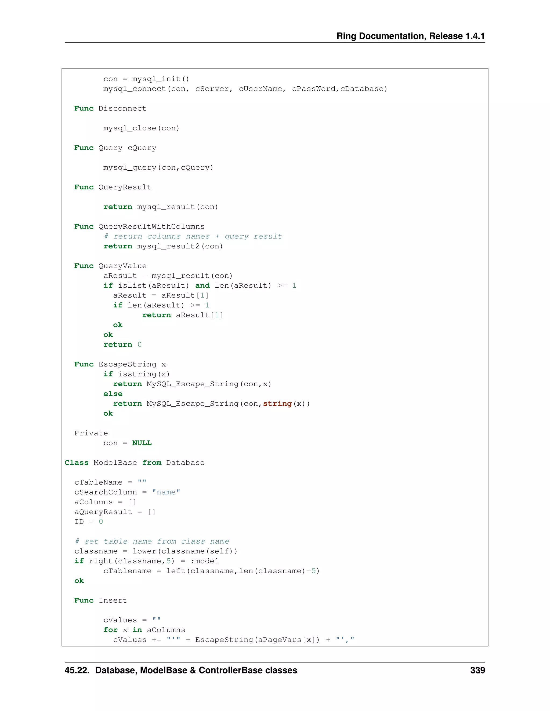Click the italic comment about columns names
550x711 pixels.
tap(193, 236)
